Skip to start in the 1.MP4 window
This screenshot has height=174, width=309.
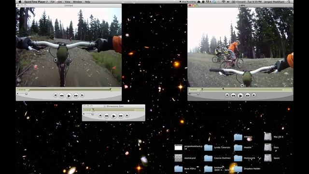point(227,95)
